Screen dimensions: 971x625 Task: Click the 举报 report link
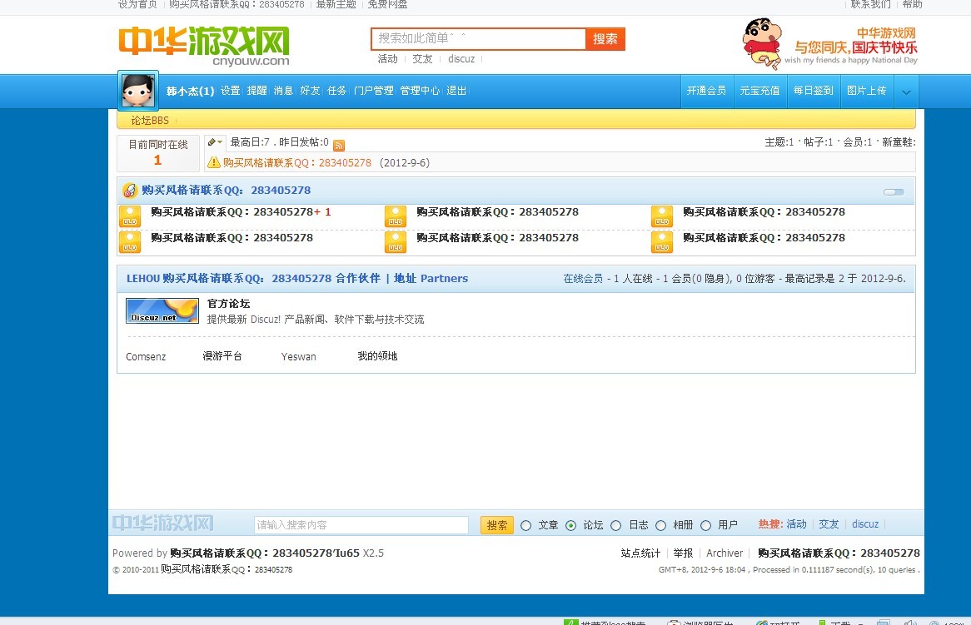click(683, 553)
